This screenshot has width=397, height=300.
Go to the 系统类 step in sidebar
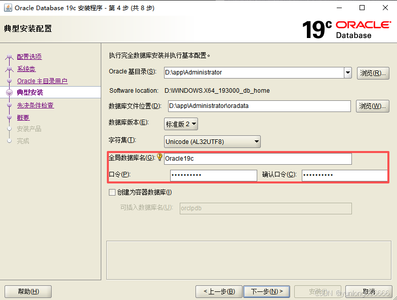click(26, 69)
